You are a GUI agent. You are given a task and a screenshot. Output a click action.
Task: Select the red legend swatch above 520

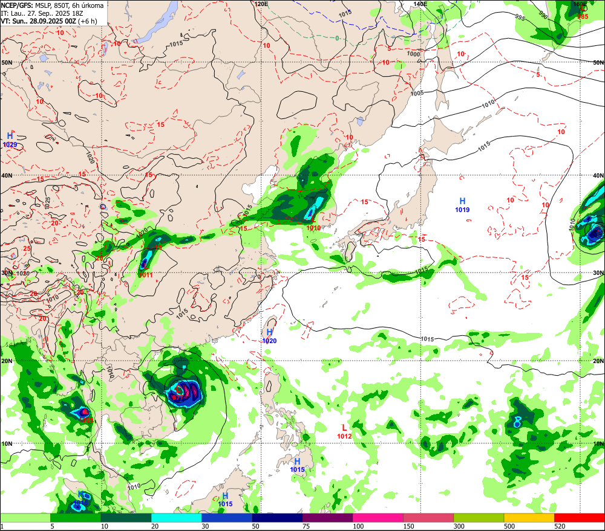(580, 518)
